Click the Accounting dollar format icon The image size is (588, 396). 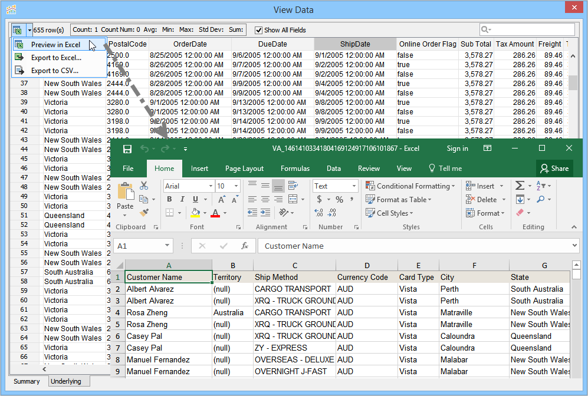point(319,199)
